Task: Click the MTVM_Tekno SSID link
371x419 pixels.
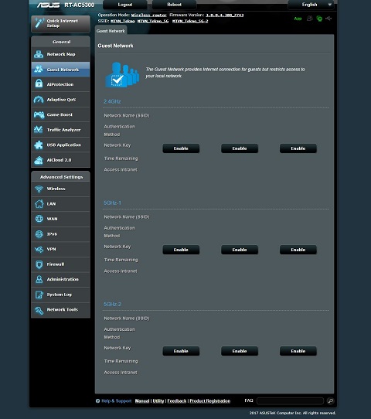Action: (x=123, y=21)
